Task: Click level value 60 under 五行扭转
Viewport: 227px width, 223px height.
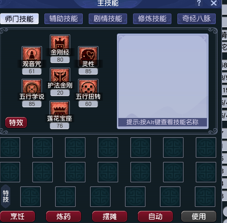Action: point(88,104)
